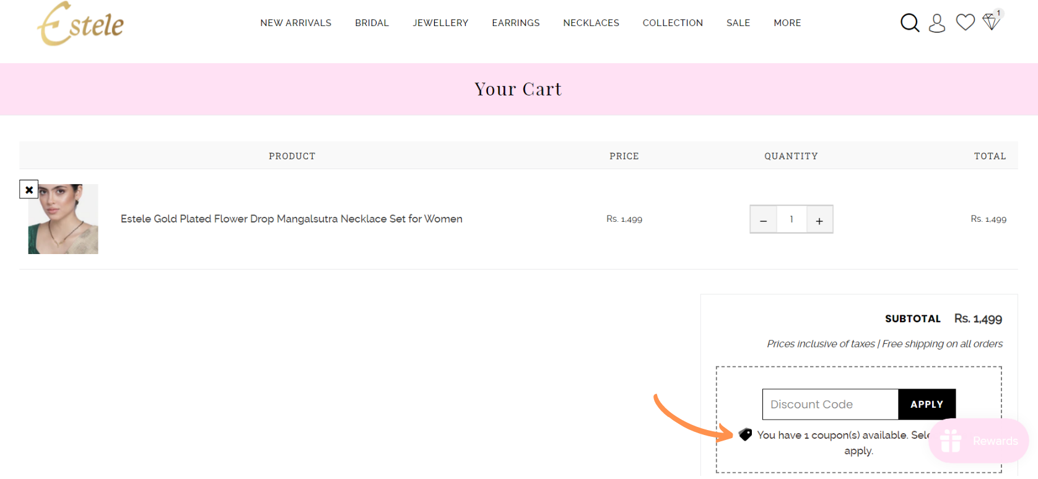Click the quantity value field
Viewport: 1038px width, 479px height.
(792, 219)
